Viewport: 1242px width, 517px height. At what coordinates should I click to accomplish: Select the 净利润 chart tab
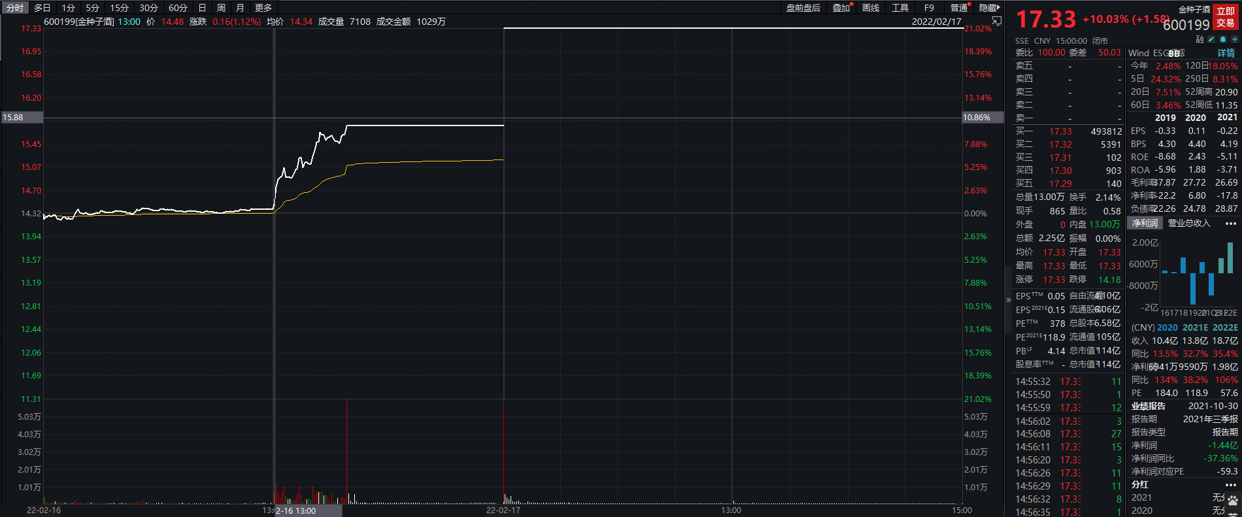[1145, 224]
